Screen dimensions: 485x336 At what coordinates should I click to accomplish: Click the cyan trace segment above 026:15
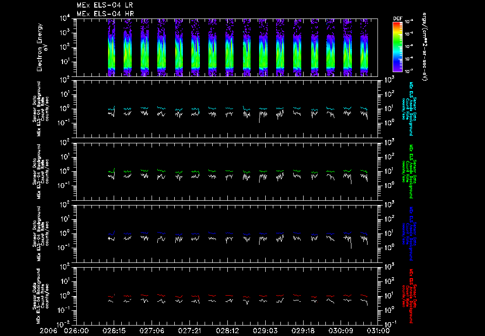tap(111, 109)
